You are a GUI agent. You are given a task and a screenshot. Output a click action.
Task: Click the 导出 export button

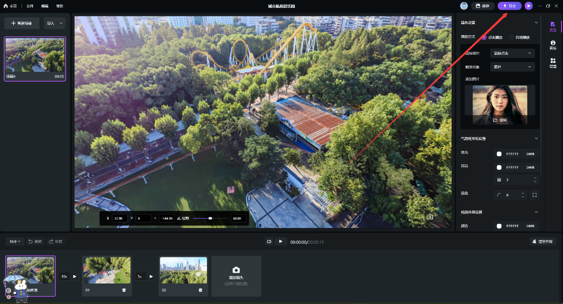click(509, 6)
